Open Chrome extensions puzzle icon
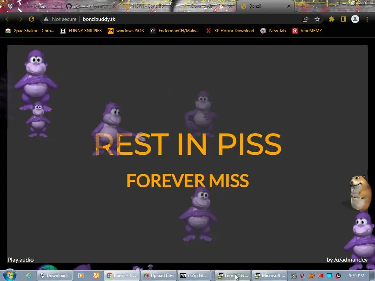The height and width of the screenshot is (281, 375). [x=332, y=19]
